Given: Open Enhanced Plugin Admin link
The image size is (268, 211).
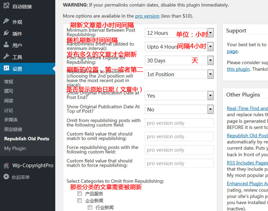Looking at the screenshot, I should (247, 183).
